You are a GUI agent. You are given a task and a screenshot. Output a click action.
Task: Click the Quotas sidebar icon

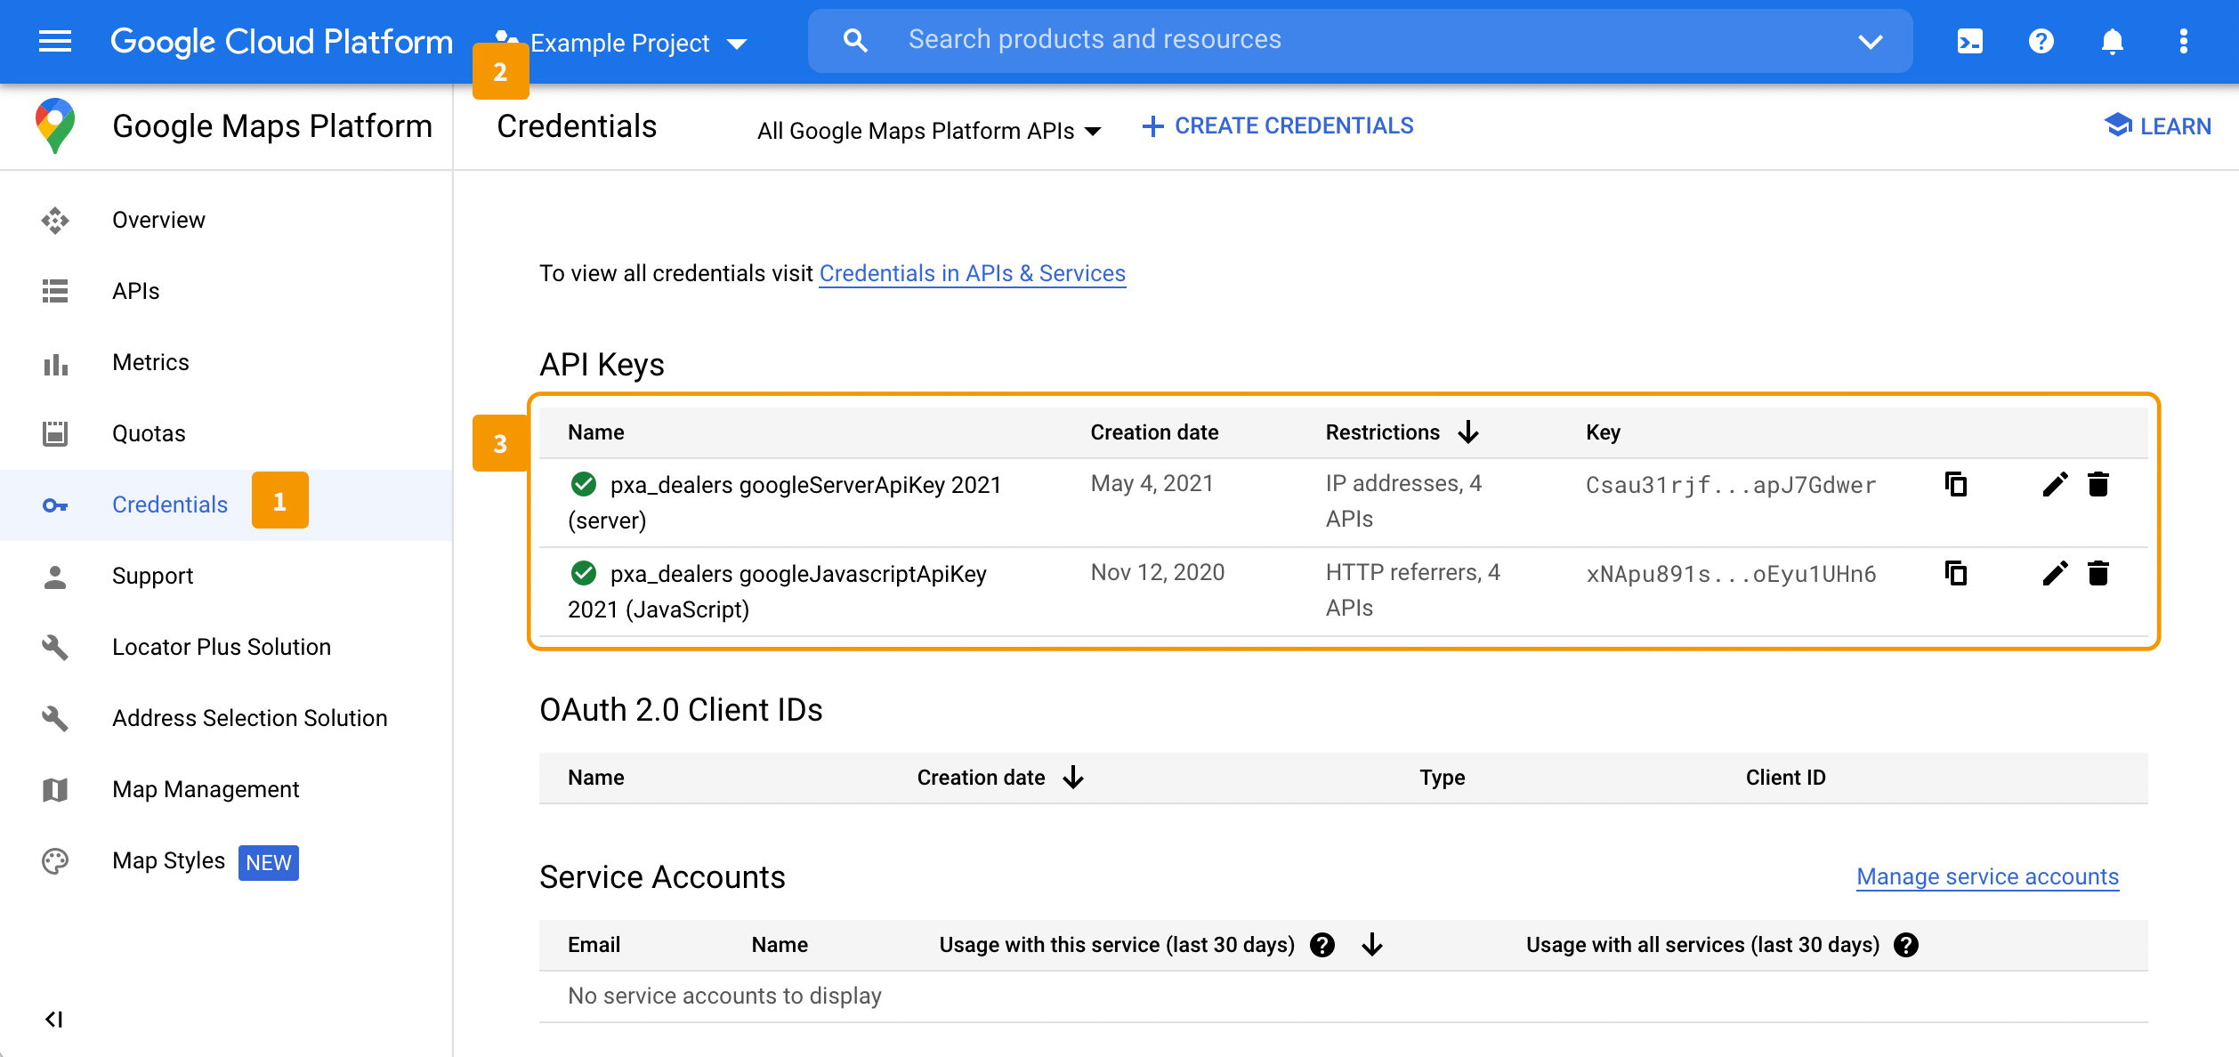[55, 434]
